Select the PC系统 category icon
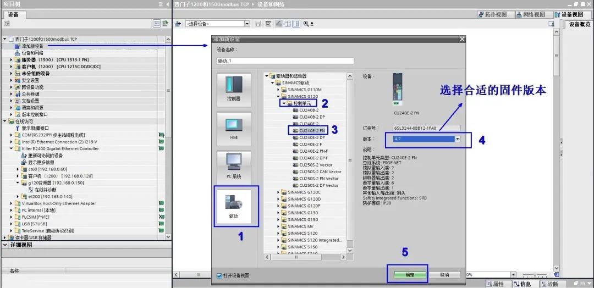The height and width of the screenshot is (288, 594). pyautogui.click(x=234, y=168)
